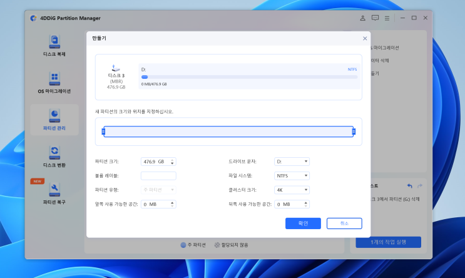
Task: Open the feedback message icon in title bar
Action: (375, 18)
